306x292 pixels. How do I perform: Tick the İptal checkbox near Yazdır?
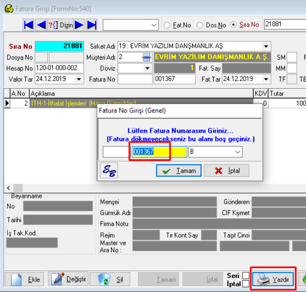[x=246, y=284]
